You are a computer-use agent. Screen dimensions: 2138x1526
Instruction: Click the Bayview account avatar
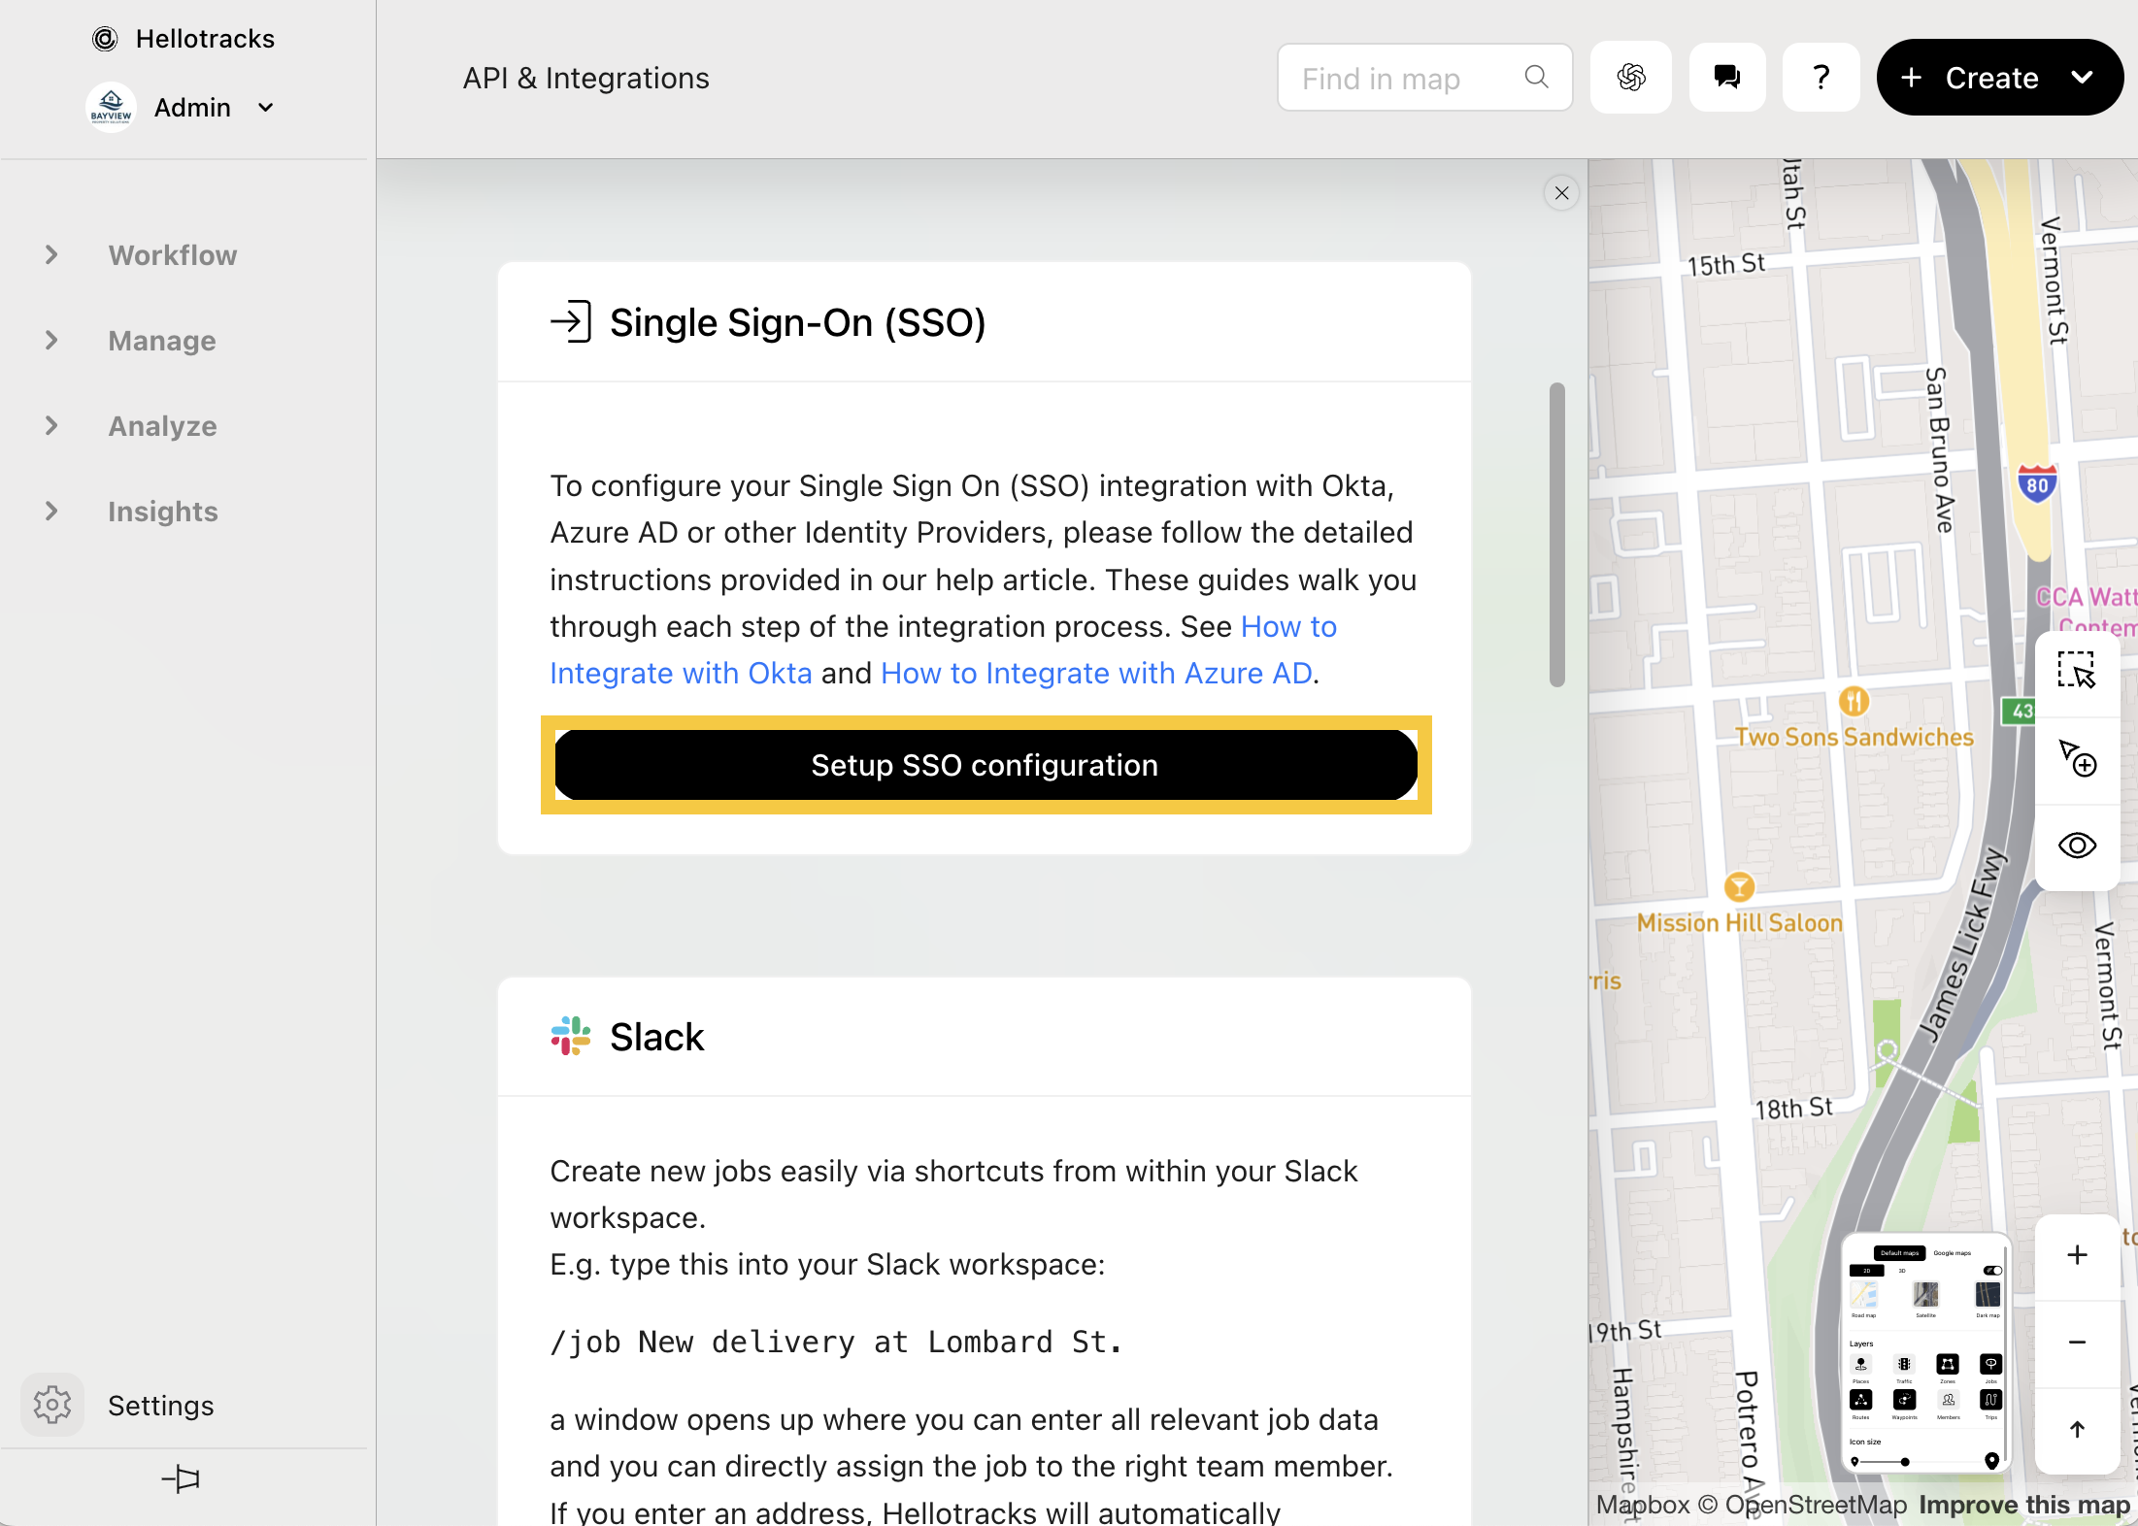point(111,107)
